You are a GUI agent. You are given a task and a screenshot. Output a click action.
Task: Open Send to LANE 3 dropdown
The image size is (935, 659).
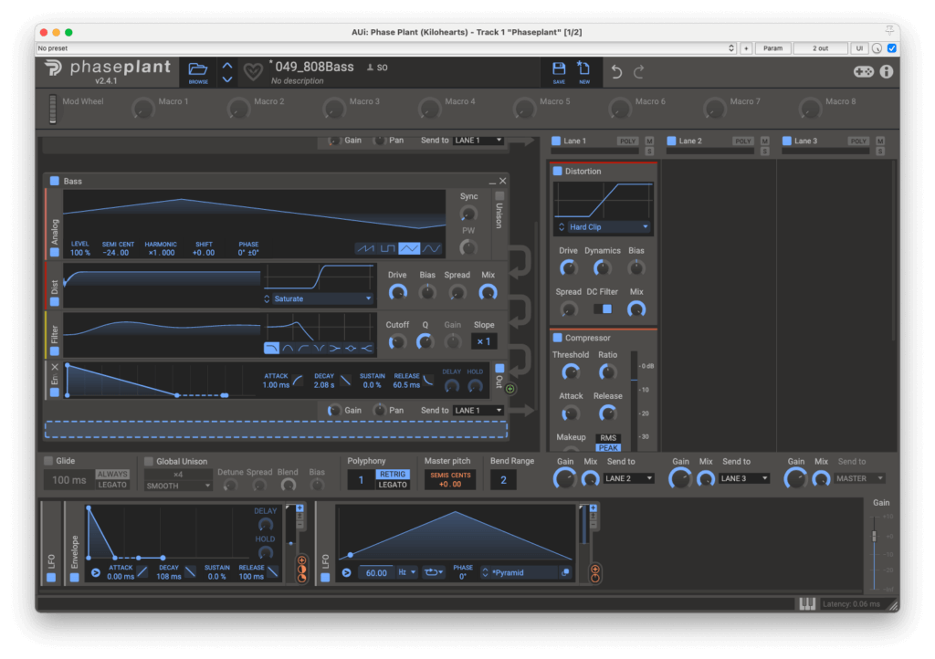click(x=744, y=478)
